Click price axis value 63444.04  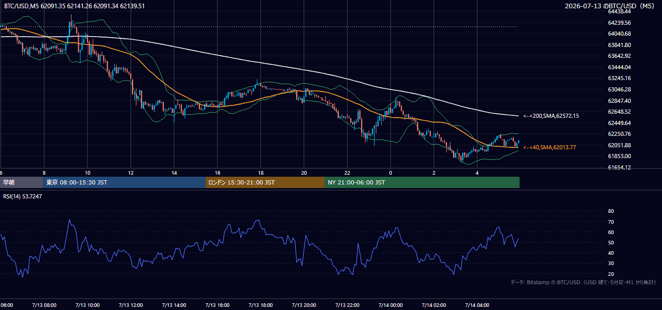click(619, 67)
